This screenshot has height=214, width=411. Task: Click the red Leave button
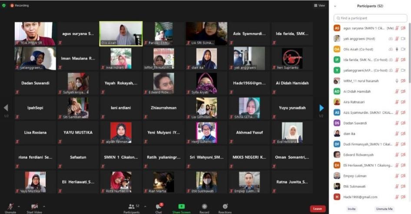point(318,209)
